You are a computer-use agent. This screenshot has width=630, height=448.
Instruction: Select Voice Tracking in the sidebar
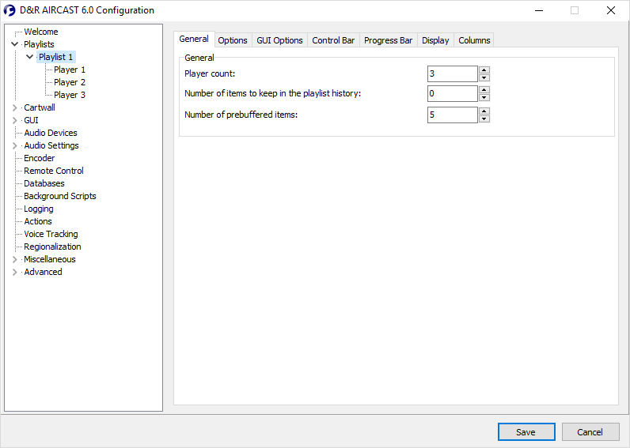[51, 234]
